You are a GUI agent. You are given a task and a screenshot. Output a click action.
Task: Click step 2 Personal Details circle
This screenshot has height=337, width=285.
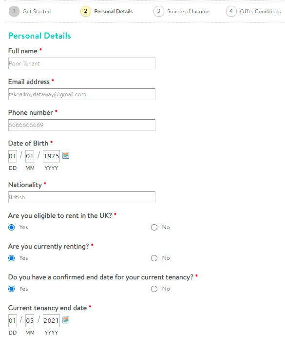point(86,11)
